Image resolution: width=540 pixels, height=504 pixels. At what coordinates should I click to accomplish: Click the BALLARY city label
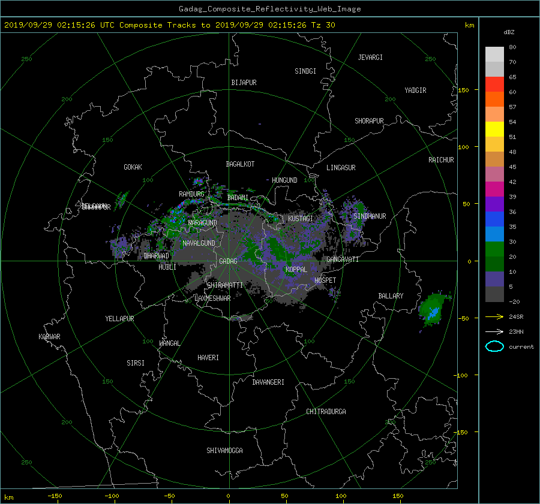391,296
